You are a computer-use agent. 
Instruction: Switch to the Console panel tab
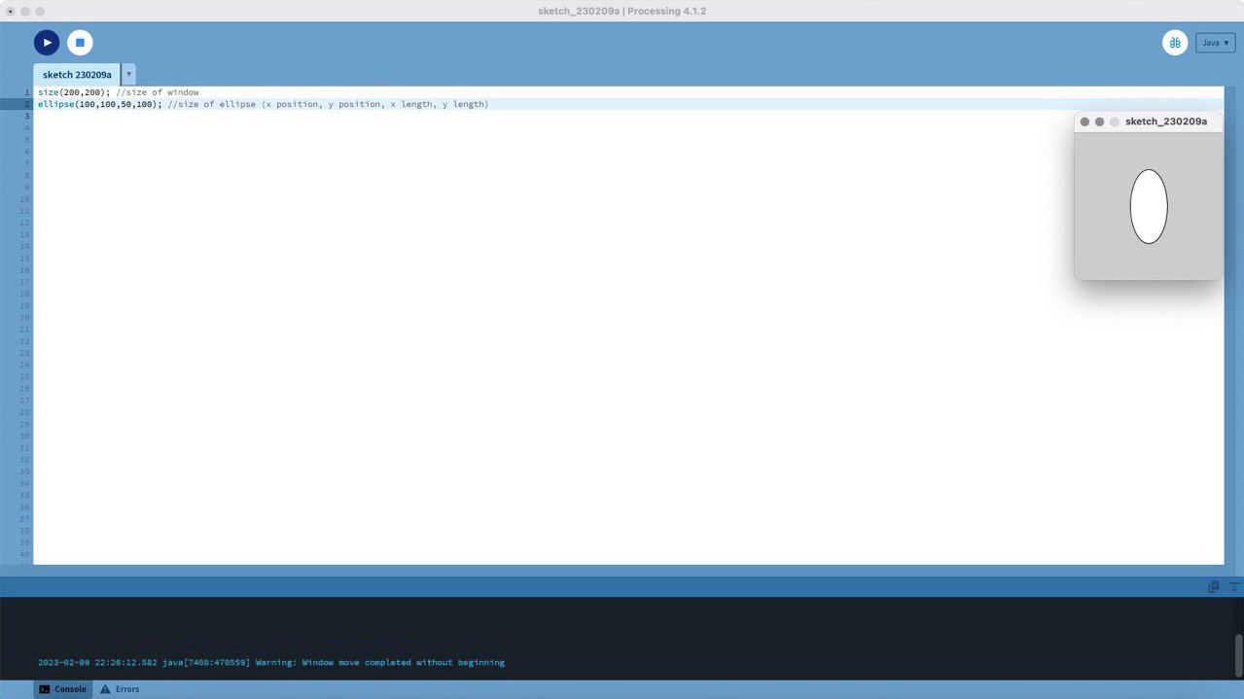[x=62, y=689]
